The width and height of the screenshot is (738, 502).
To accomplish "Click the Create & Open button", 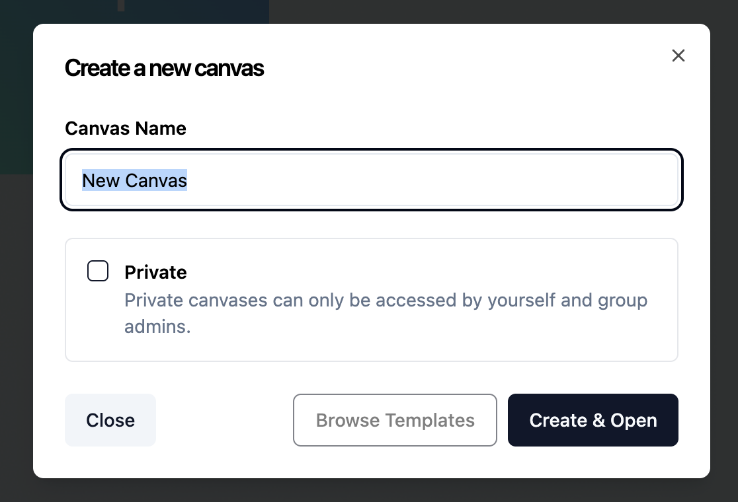I will 593,420.
